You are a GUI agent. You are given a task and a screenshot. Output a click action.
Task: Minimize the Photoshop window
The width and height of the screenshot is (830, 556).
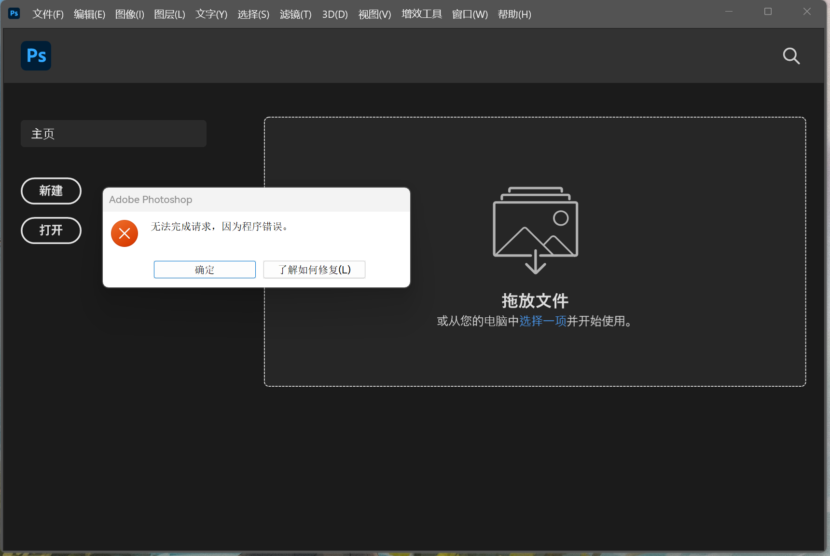point(729,12)
